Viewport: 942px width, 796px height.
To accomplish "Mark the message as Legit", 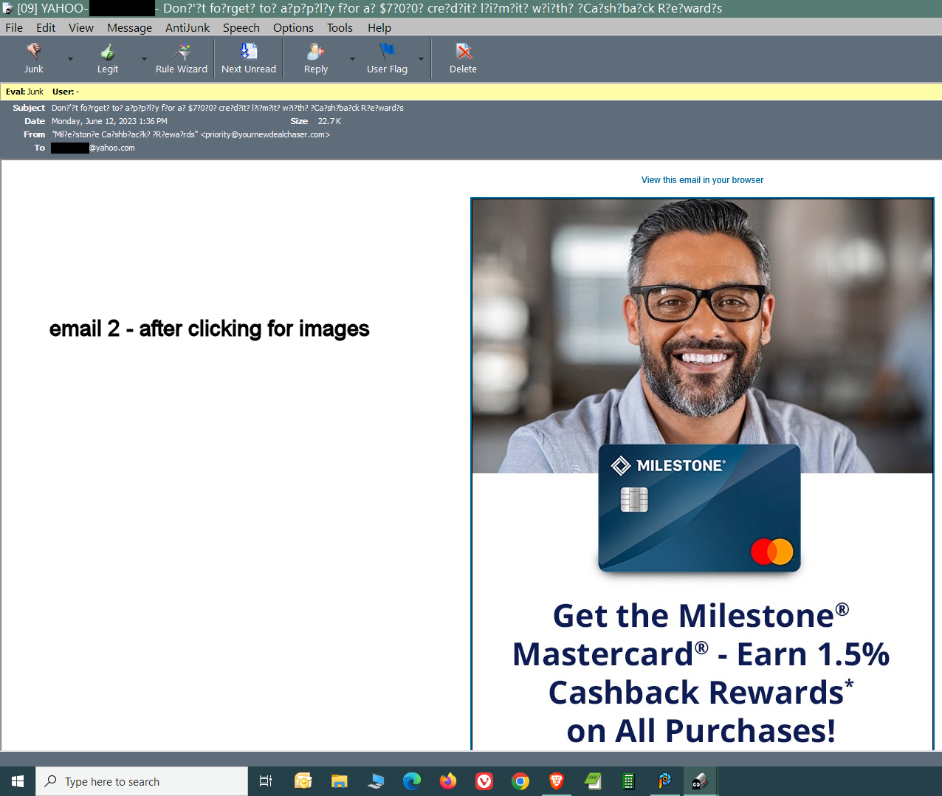I will tap(108, 58).
